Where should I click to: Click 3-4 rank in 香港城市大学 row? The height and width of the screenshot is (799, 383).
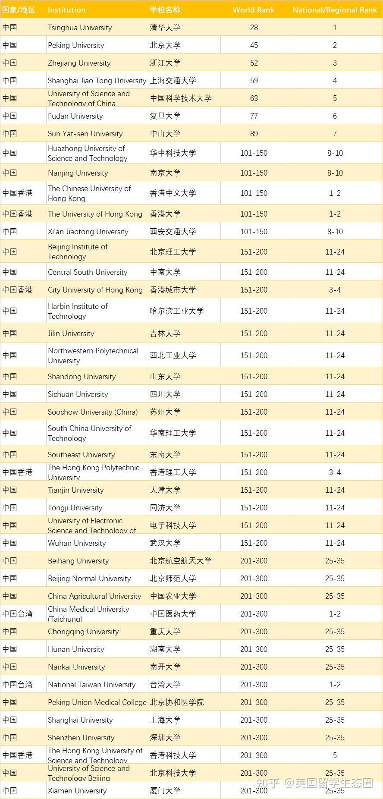[x=335, y=290]
